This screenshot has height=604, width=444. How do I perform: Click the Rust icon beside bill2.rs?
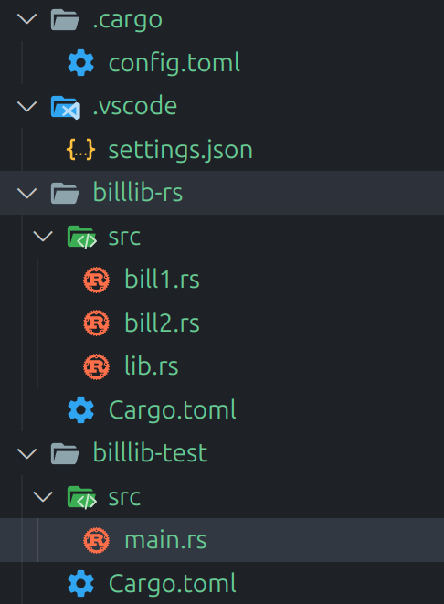click(x=96, y=323)
